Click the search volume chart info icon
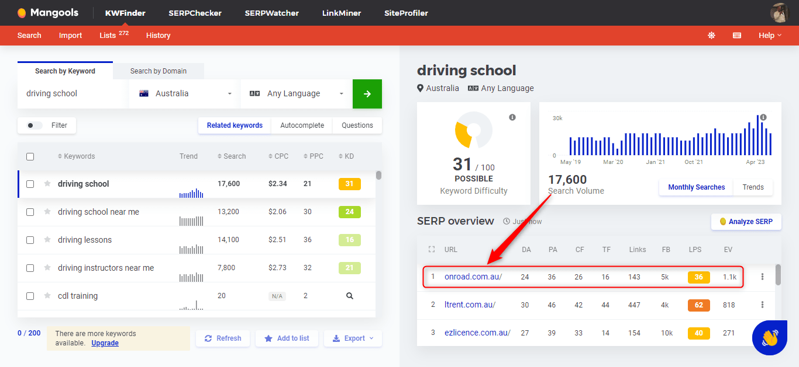This screenshot has width=799, height=367. 763,117
